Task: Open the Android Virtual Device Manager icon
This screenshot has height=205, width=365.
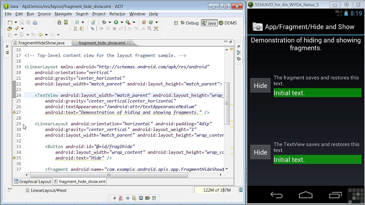Action: (x=66, y=22)
